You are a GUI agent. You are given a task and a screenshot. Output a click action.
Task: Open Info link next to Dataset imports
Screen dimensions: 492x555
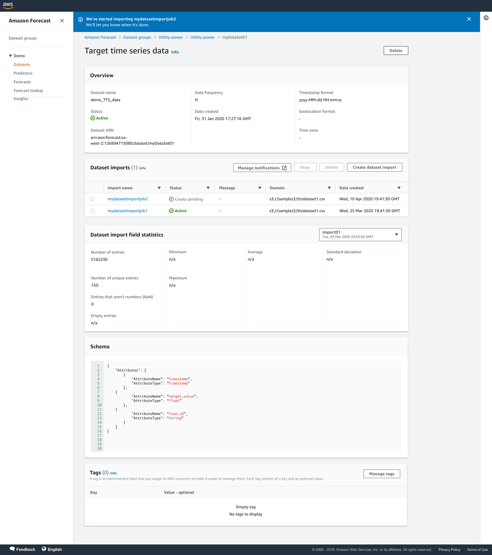[x=143, y=168]
